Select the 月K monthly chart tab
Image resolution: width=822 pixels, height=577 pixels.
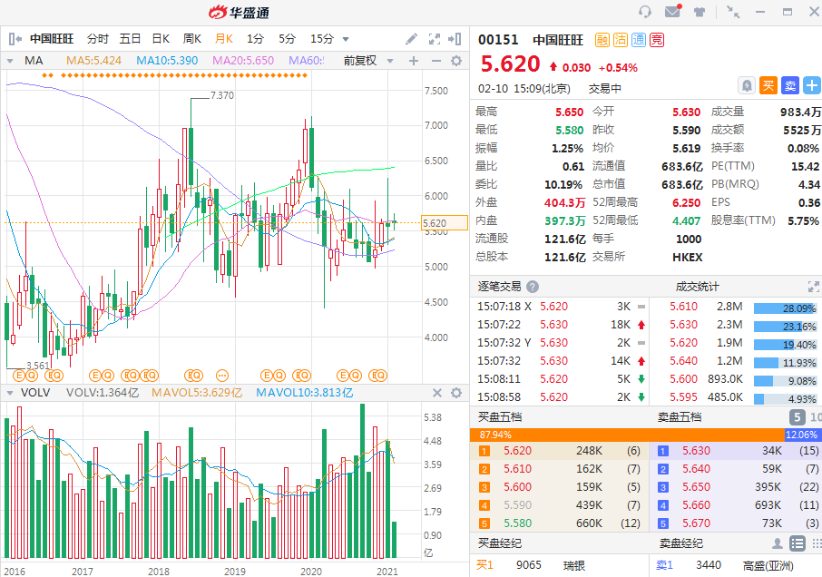[224, 39]
